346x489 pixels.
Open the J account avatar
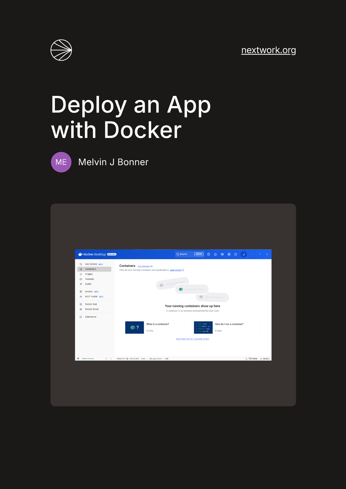244,254
